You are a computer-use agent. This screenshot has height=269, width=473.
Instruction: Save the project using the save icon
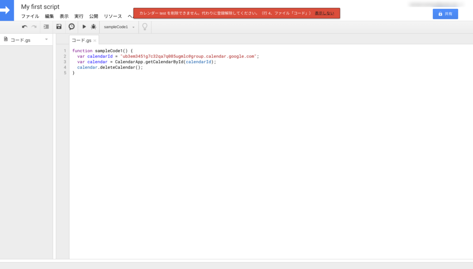[59, 26]
